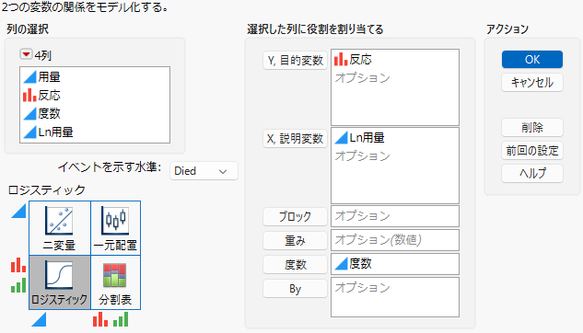The image size is (583, 333).
Task: Click the キャンセル button
Action: (532, 83)
